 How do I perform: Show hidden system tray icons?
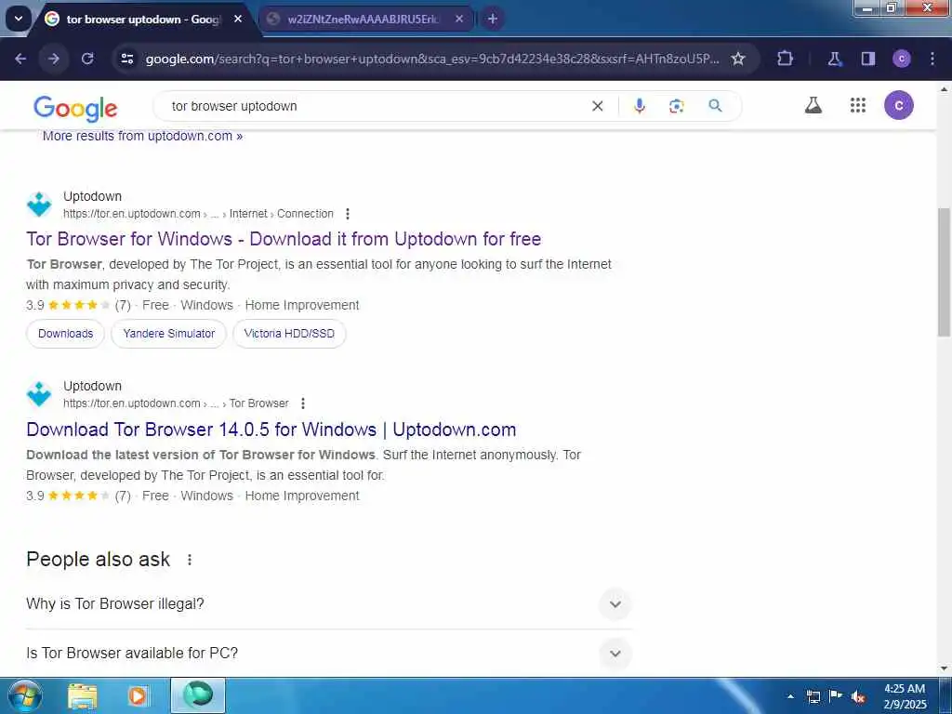tap(790, 696)
